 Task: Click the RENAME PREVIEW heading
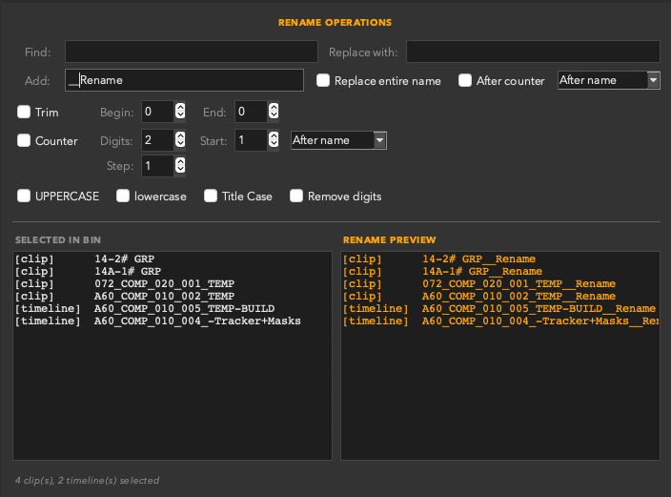click(390, 240)
